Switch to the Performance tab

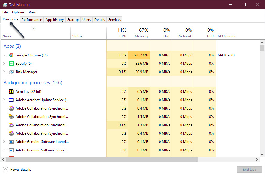[31, 20]
